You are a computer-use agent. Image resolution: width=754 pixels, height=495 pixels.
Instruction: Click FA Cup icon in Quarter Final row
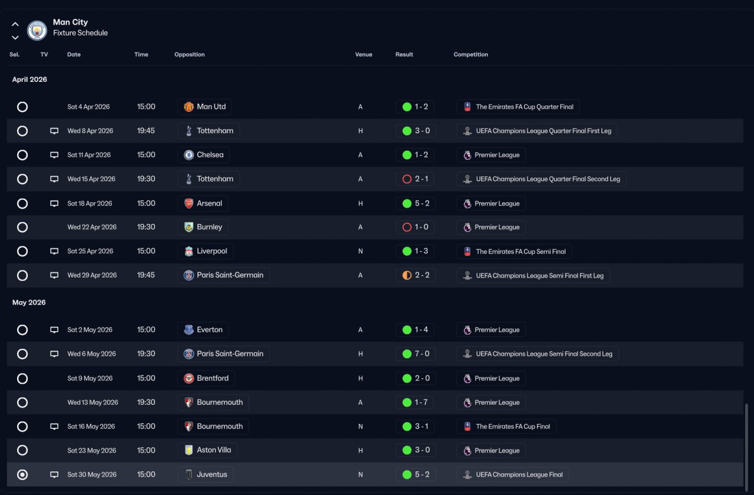pyautogui.click(x=467, y=107)
